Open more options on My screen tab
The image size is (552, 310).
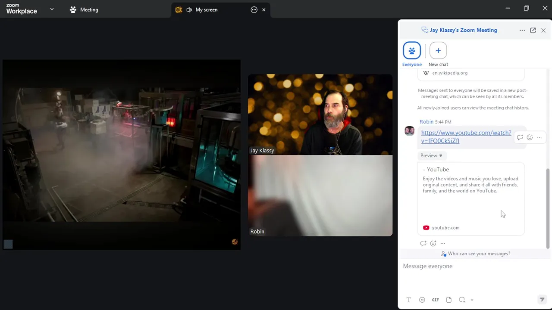coord(254,9)
